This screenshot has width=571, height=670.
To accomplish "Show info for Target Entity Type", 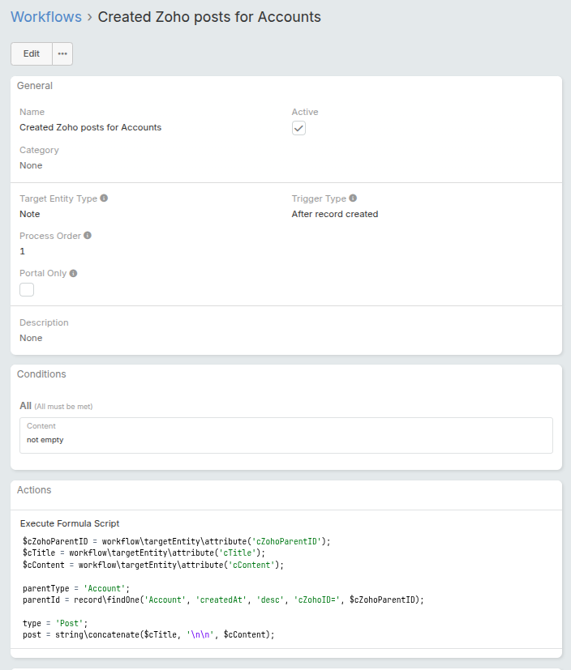I will click(x=104, y=198).
